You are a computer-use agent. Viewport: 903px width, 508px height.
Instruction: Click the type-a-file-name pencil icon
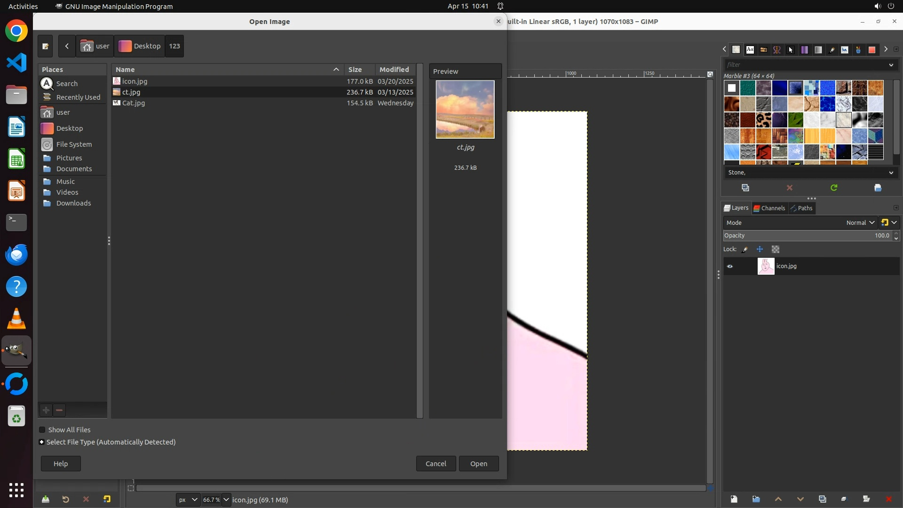click(x=45, y=46)
